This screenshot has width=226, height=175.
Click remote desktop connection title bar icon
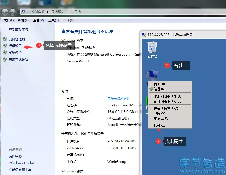[x=144, y=35]
